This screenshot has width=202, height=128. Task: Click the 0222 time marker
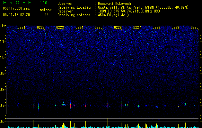pos(41,28)
